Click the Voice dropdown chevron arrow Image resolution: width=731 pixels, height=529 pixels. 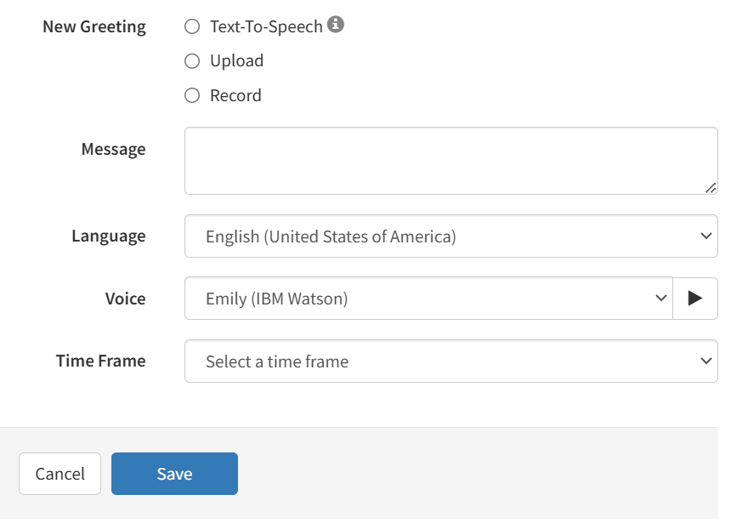(660, 299)
